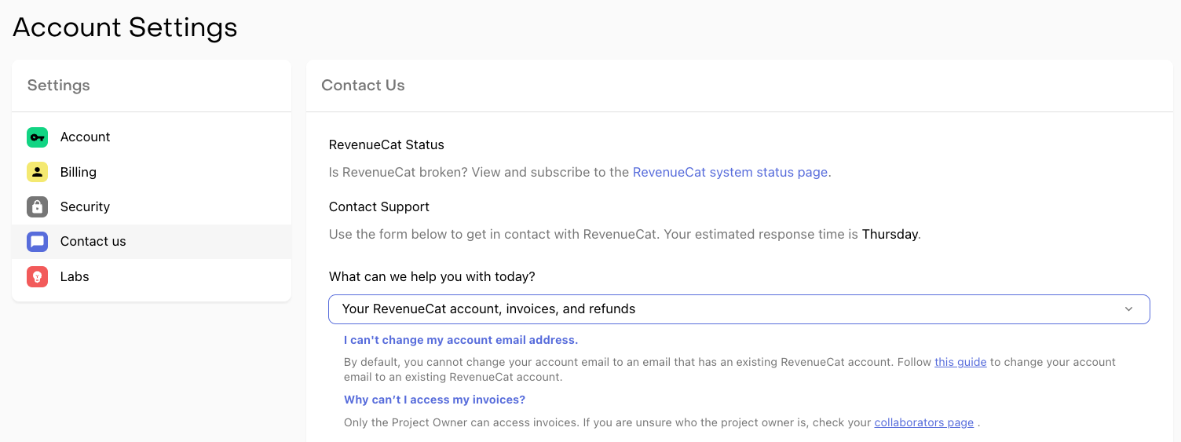This screenshot has height=442, width=1181.
Task: Click the Settings sidebar header
Action: 59,86
